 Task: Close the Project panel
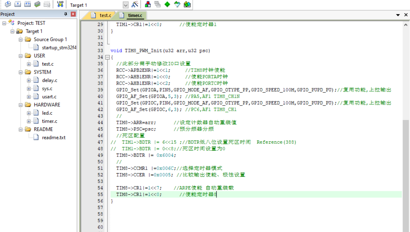click(x=72, y=14)
